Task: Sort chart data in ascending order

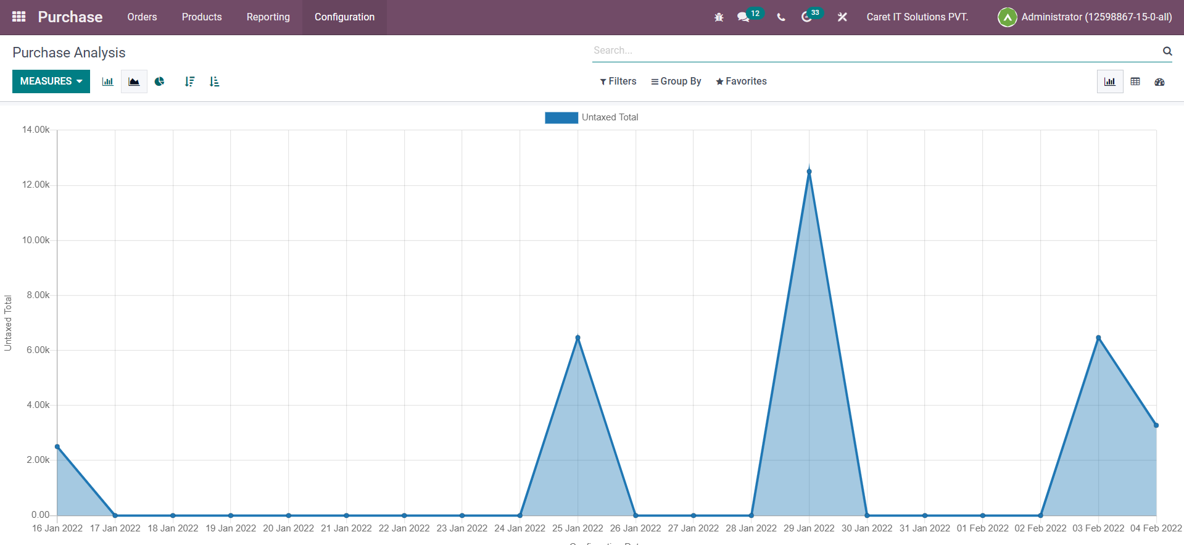Action: click(214, 81)
